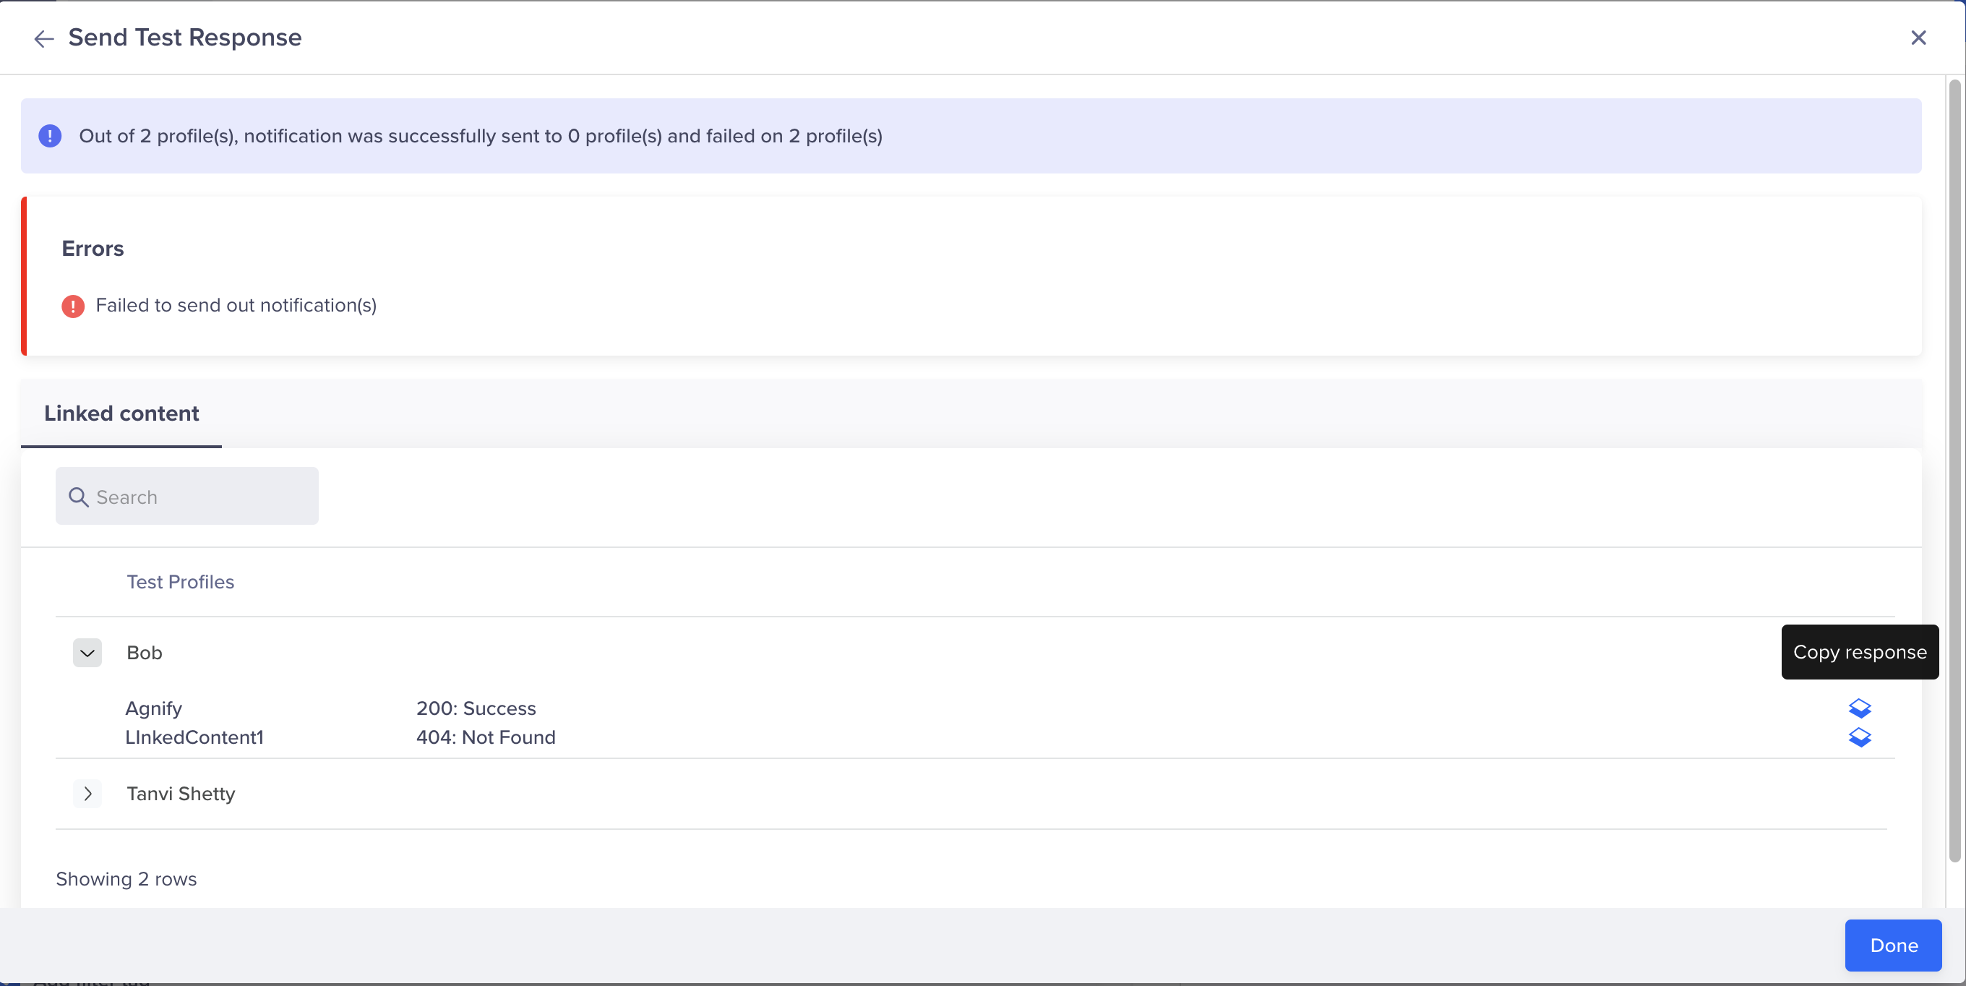Click the blue info icon in banner
This screenshot has height=986, width=1966.
tap(51, 136)
